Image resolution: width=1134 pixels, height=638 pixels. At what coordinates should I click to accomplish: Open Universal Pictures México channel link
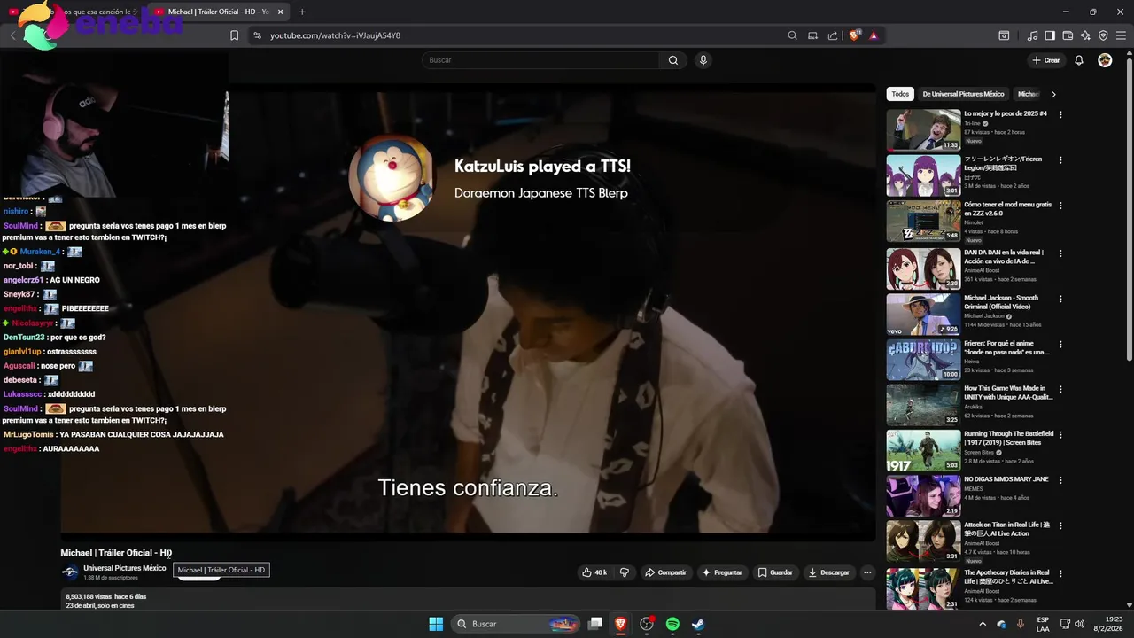tap(125, 568)
